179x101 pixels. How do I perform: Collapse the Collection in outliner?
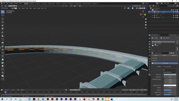pos(151,10)
